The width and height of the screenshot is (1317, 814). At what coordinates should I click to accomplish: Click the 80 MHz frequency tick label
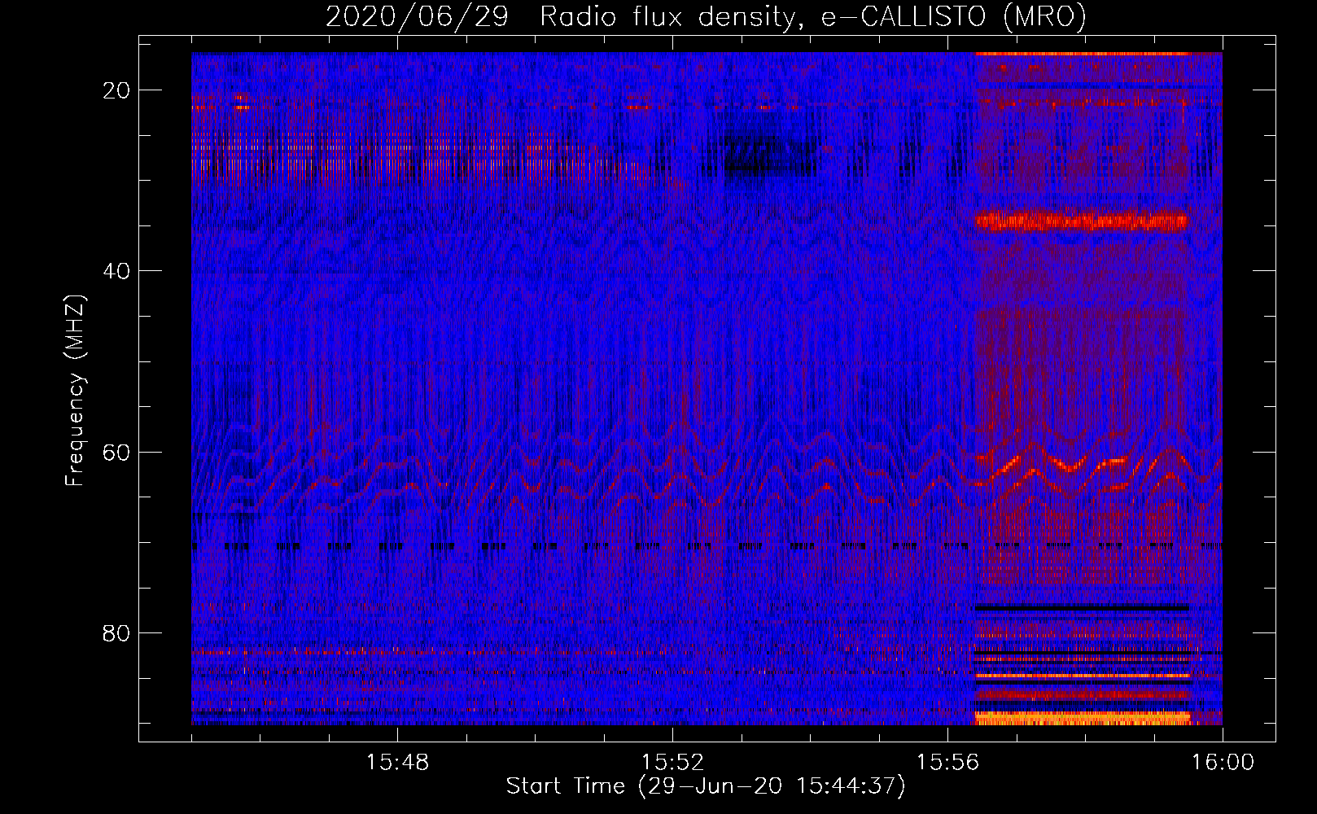pyautogui.click(x=117, y=632)
